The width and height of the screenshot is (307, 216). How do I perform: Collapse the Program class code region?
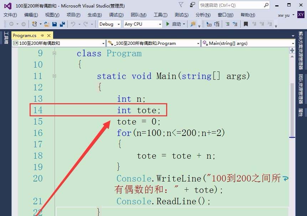coord(55,53)
